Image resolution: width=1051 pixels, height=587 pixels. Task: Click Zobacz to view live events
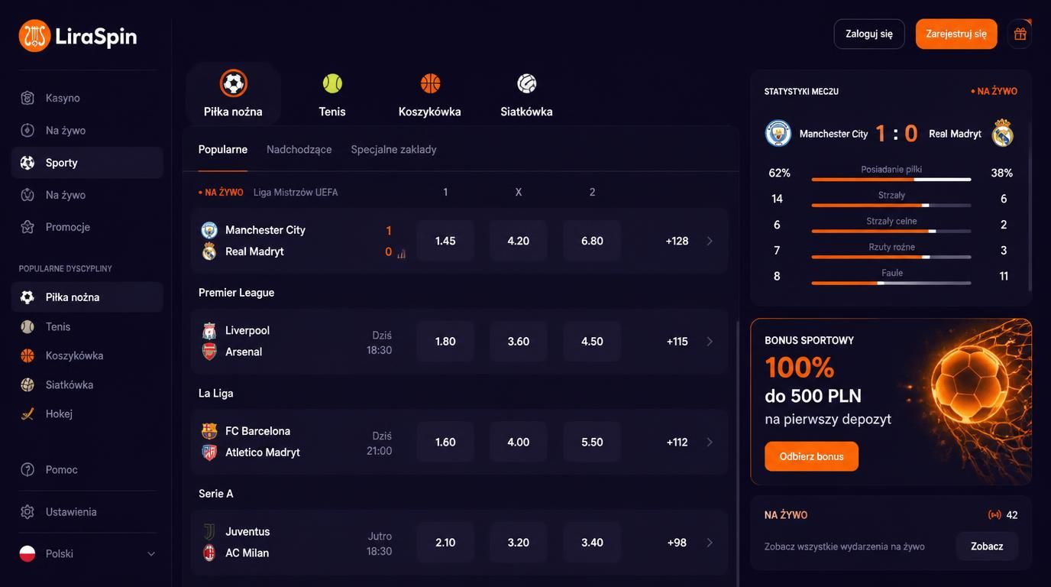tap(987, 546)
